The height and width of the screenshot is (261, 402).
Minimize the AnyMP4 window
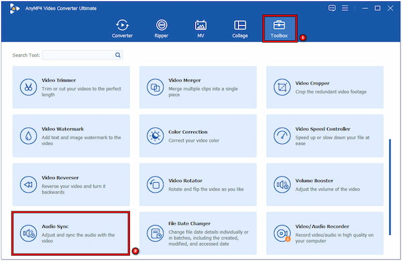[x=365, y=8]
